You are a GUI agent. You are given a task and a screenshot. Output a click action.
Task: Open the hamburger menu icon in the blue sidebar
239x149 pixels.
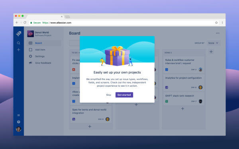pos(19,115)
